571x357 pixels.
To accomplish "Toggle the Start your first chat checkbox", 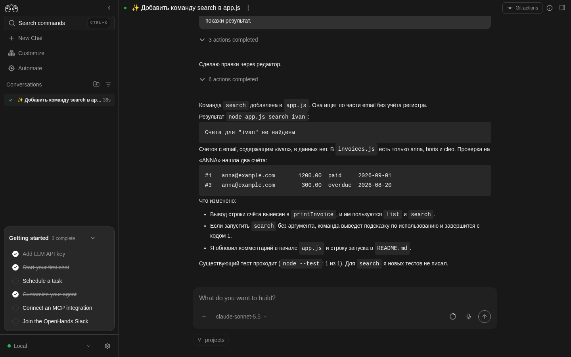I will pyautogui.click(x=15, y=267).
